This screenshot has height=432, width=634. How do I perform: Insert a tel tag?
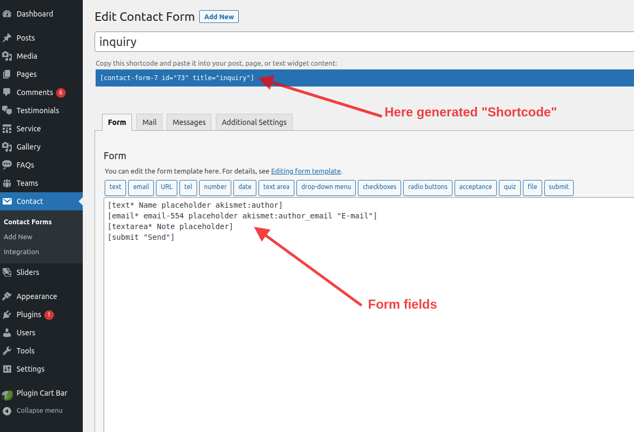pyautogui.click(x=188, y=187)
